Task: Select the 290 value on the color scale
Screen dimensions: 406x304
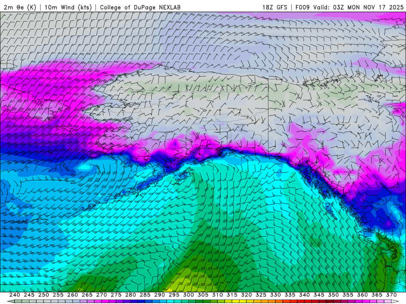Action: coord(159,295)
